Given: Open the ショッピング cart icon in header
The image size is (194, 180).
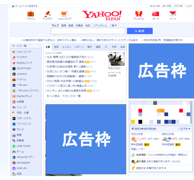Looking at the screenshot, I should (64, 14).
